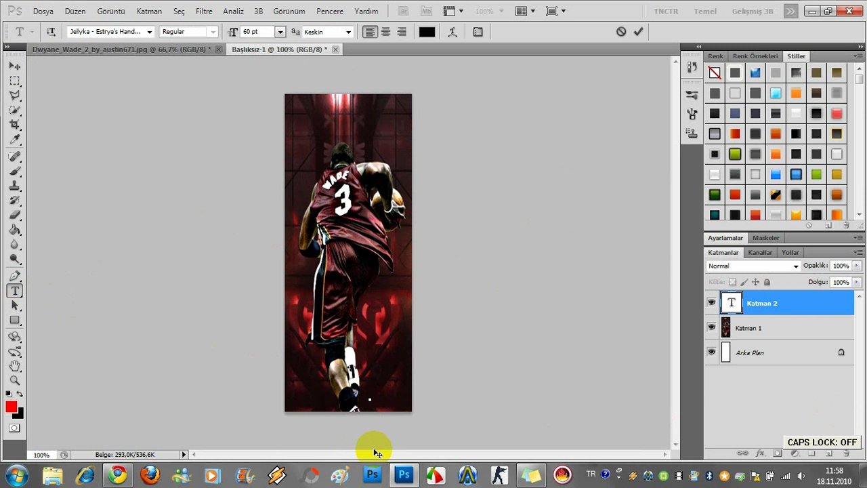Screen dimensions: 867x488
Task: Select the Eraser tool
Action: (x=15, y=216)
